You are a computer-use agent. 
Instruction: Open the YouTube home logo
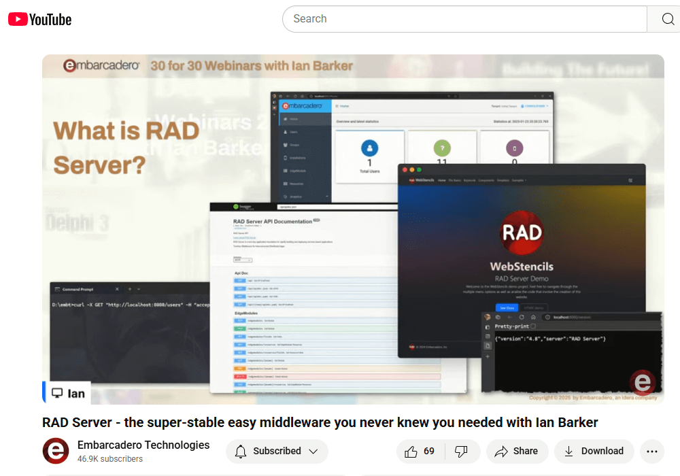(39, 20)
